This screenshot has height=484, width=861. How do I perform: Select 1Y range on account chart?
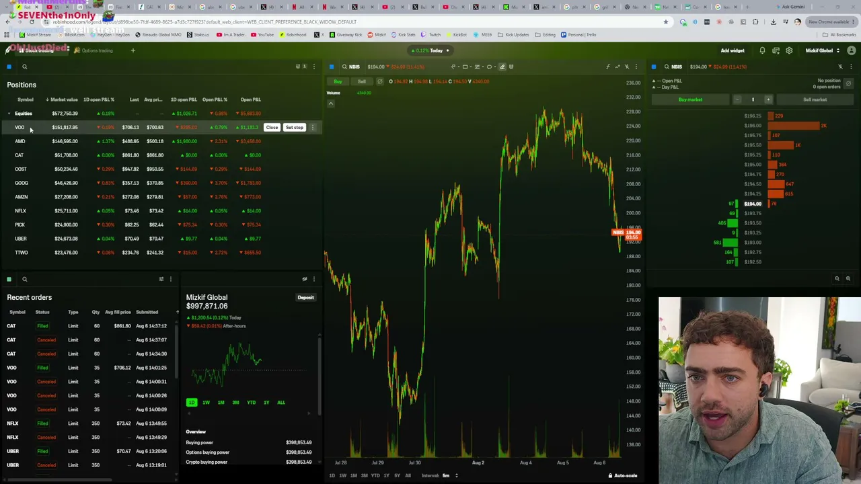(266, 403)
